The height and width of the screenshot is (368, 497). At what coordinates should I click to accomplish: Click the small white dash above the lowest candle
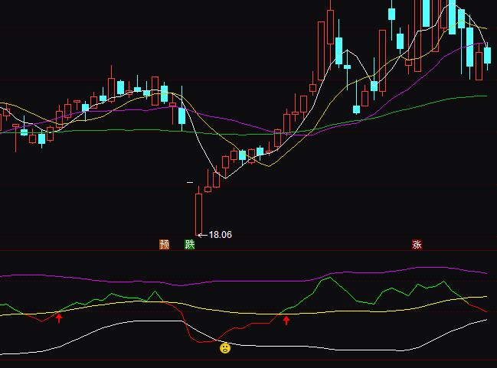pos(190,183)
